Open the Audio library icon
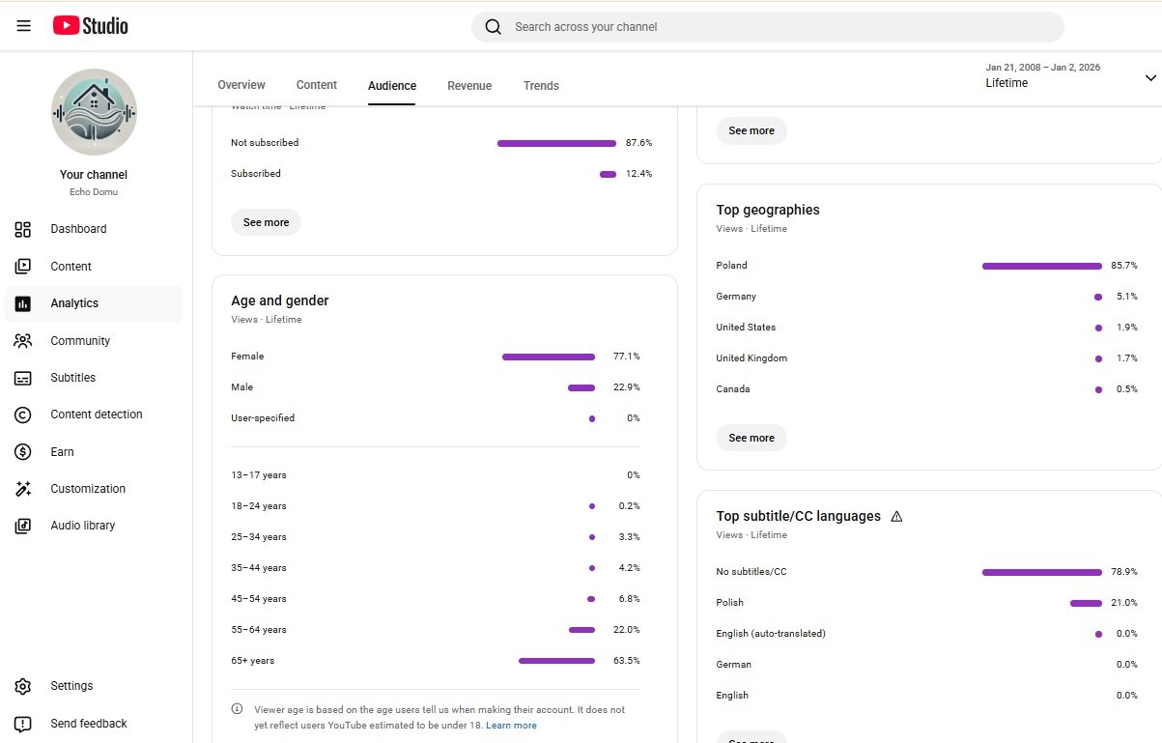Viewport: 1162px width, 743px height. [23, 526]
